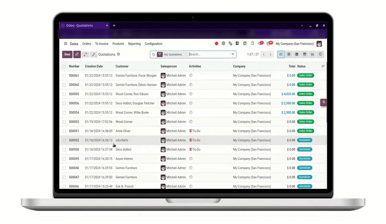Go to the previous page of records

264,54
